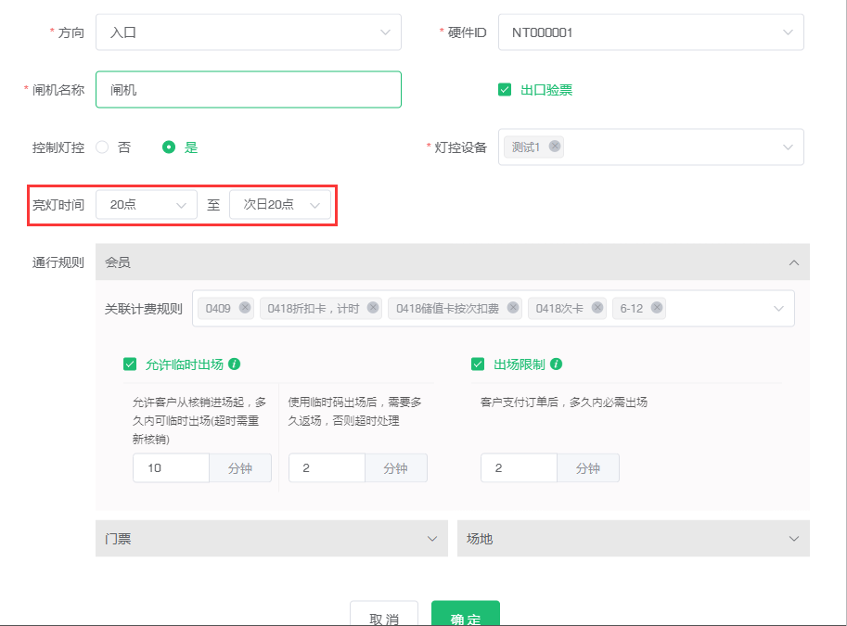Collapse the 会员 pass rules section

(793, 262)
